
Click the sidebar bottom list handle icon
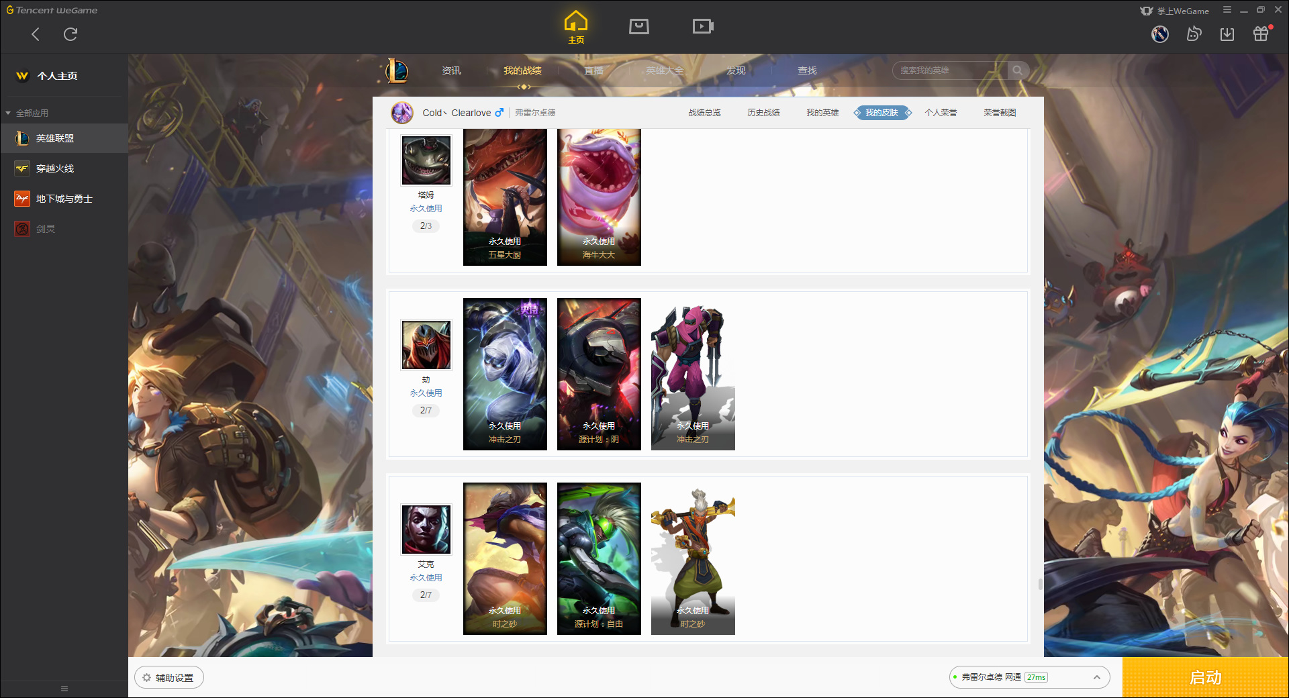64,689
